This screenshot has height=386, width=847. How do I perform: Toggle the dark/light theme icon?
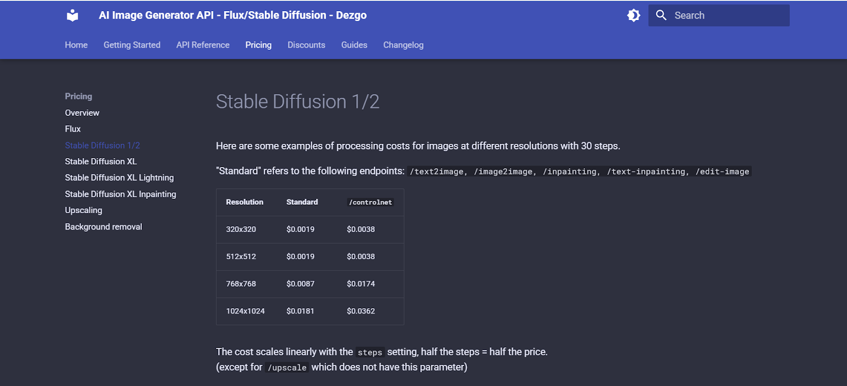click(634, 15)
